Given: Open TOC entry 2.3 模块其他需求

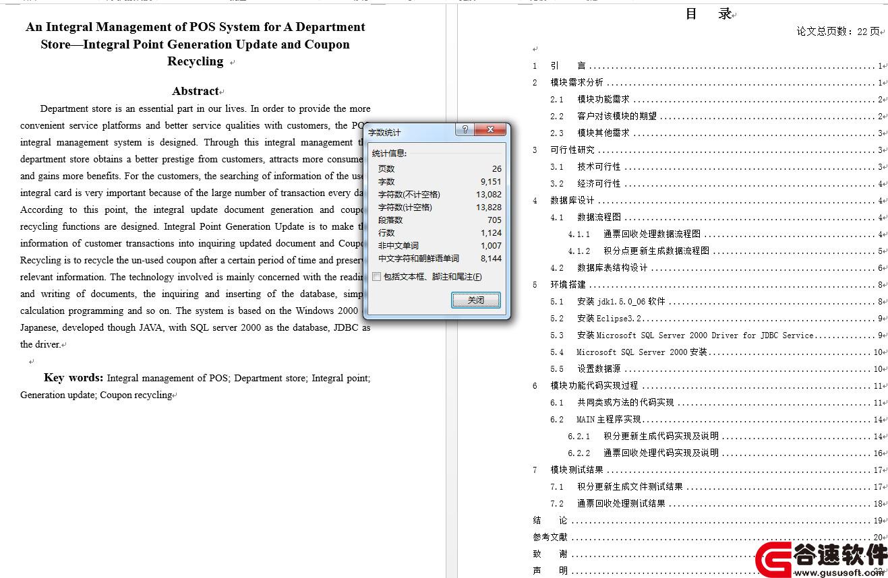Looking at the screenshot, I should [715, 133].
